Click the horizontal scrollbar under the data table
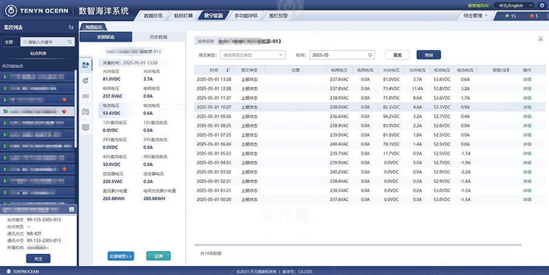549x275 pixels. click(357, 245)
